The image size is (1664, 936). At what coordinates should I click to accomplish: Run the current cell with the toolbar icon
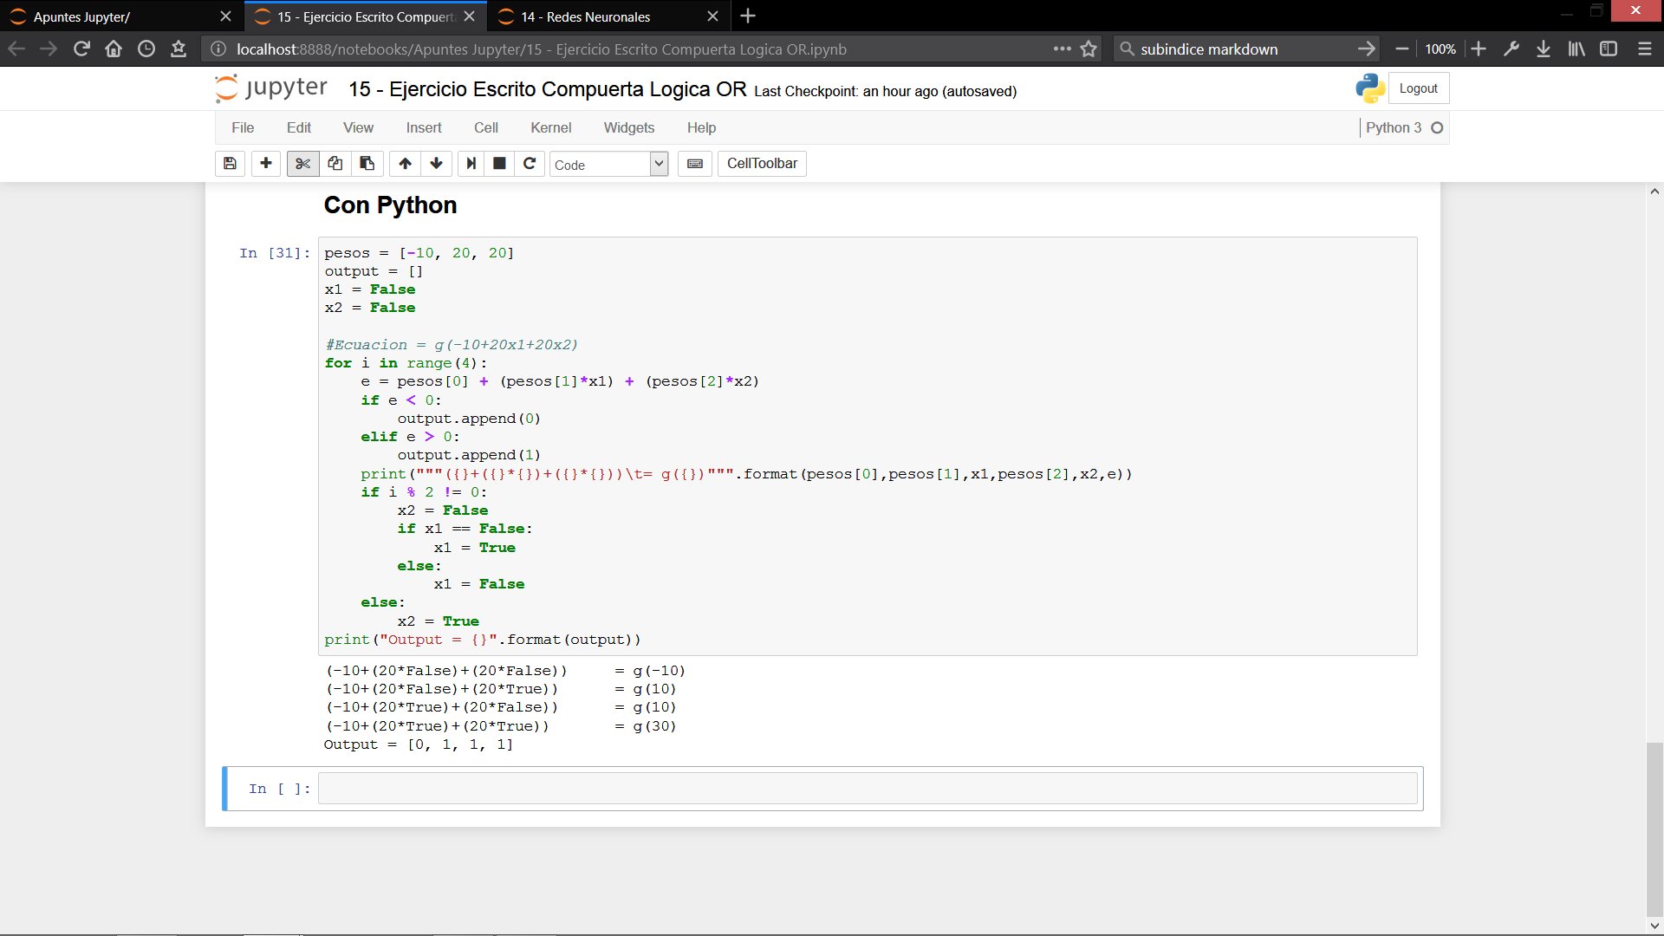pyautogui.click(x=471, y=164)
